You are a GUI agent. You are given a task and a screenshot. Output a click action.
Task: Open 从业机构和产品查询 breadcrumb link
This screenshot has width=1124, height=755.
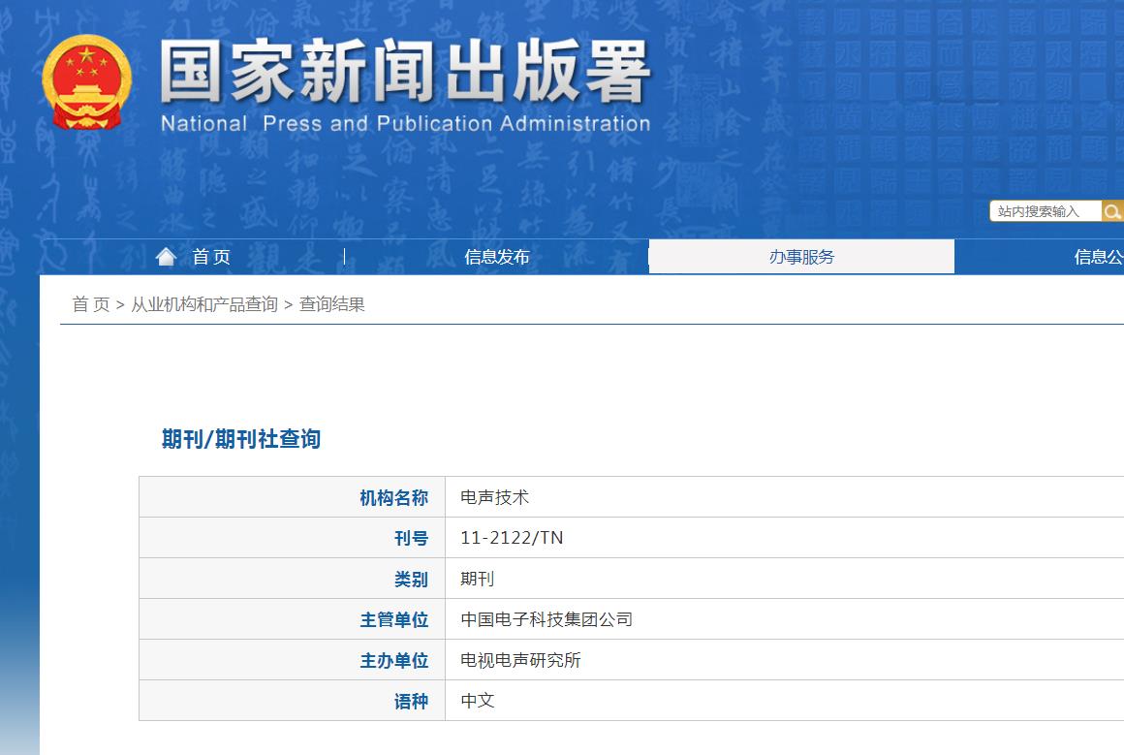click(x=204, y=304)
